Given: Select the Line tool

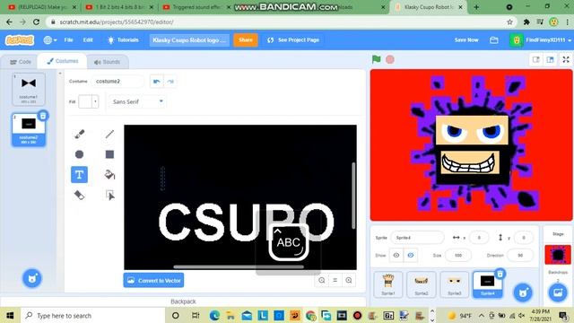Looking at the screenshot, I should [109, 134].
